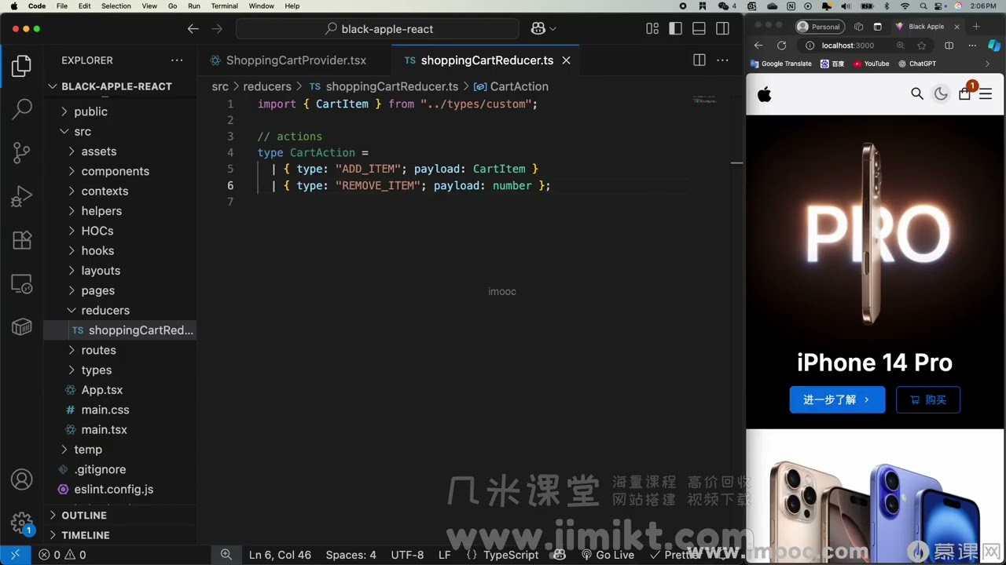Go back in VS Code navigation
This screenshot has width=1006, height=565.
click(193, 29)
